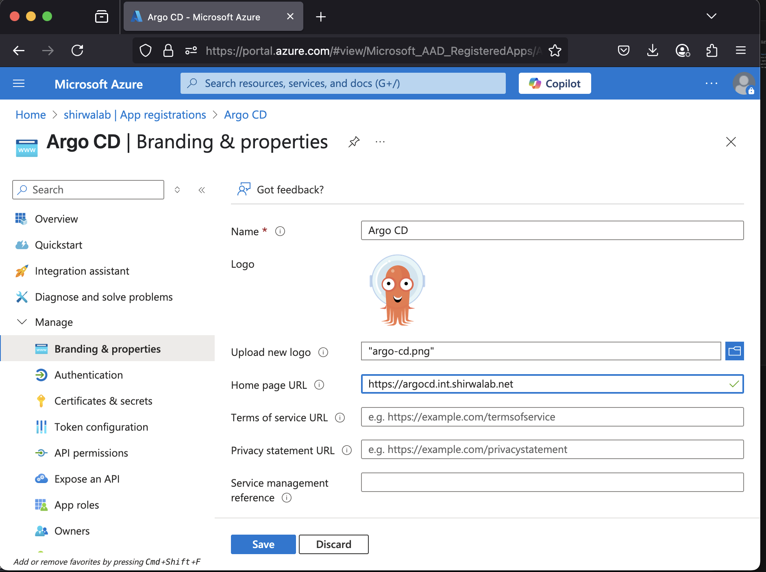Go back with browser back arrow
Viewport: 766px width, 572px height.
(x=19, y=50)
